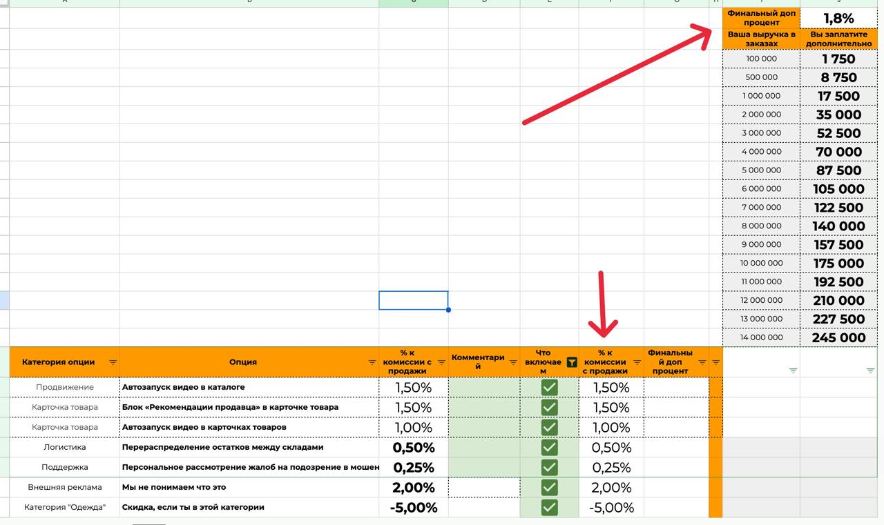Select the 1 750 payment cell
884x525 pixels.
(x=838, y=59)
